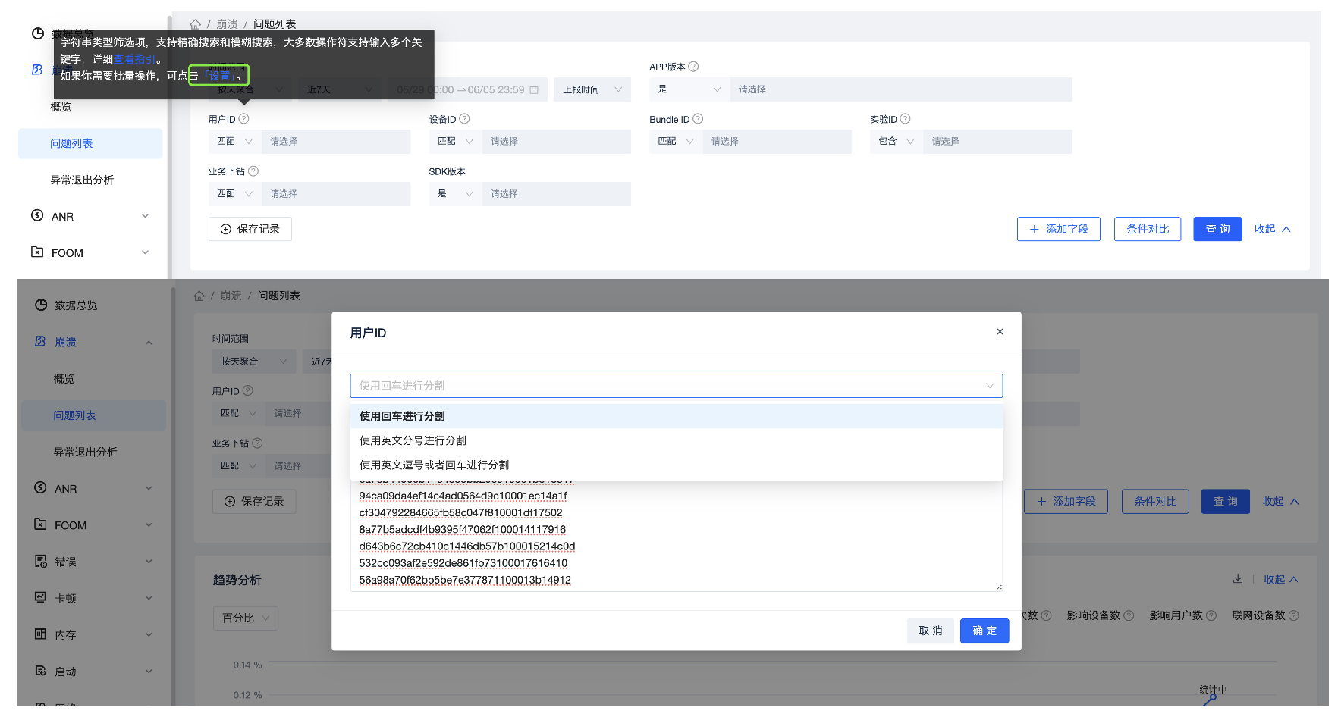Open 实验ID 包含 operator dropdown
The height and width of the screenshot is (717, 1341).
pos(897,142)
